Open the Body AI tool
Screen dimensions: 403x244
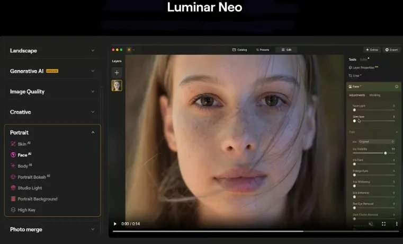(x=21, y=165)
